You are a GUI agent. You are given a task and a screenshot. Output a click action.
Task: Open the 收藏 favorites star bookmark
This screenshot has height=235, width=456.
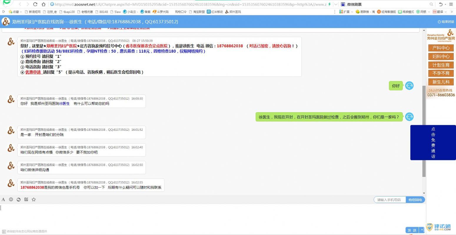pyautogui.click(x=14, y=12)
